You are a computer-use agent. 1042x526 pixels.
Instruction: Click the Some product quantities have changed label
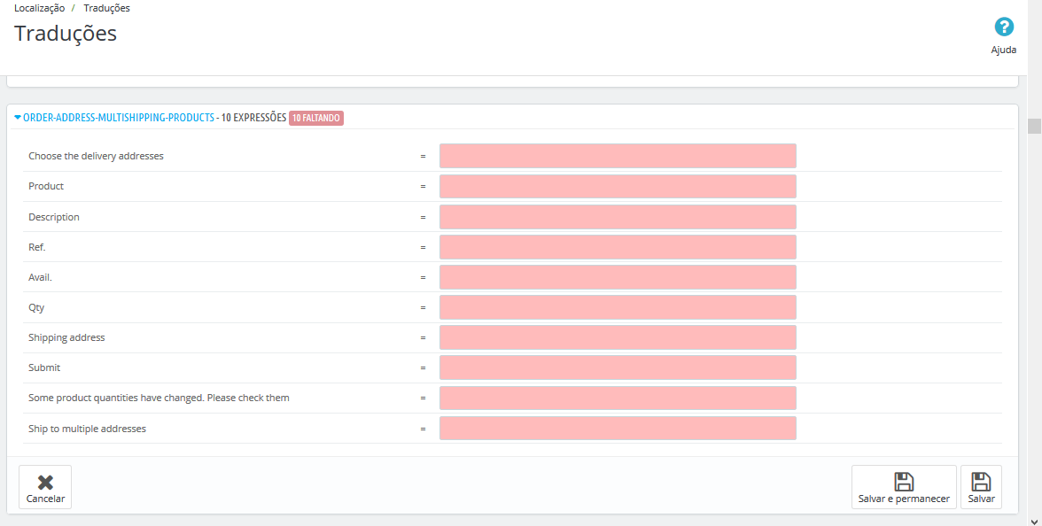[x=159, y=398]
